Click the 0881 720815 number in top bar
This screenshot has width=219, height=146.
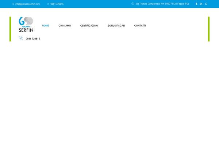[57, 4]
